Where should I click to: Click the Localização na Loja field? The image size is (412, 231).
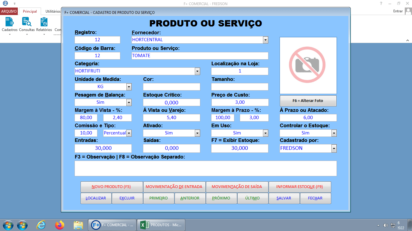tap(240, 71)
